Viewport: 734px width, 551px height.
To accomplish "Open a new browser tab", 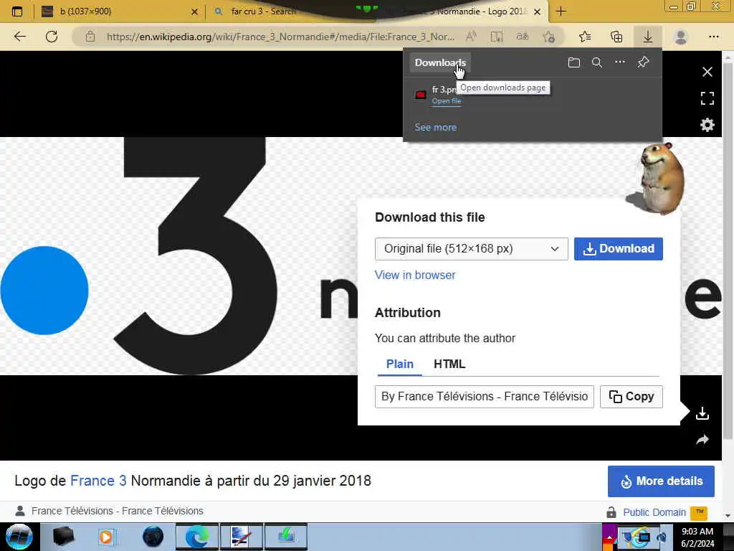I will pyautogui.click(x=561, y=11).
